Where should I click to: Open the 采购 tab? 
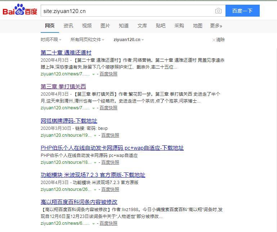coord(179,26)
